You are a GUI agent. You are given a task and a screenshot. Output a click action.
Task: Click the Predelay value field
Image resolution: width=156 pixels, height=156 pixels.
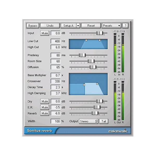point(56,55)
